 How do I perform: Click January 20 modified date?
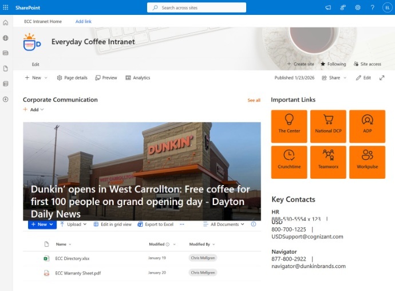click(157, 273)
